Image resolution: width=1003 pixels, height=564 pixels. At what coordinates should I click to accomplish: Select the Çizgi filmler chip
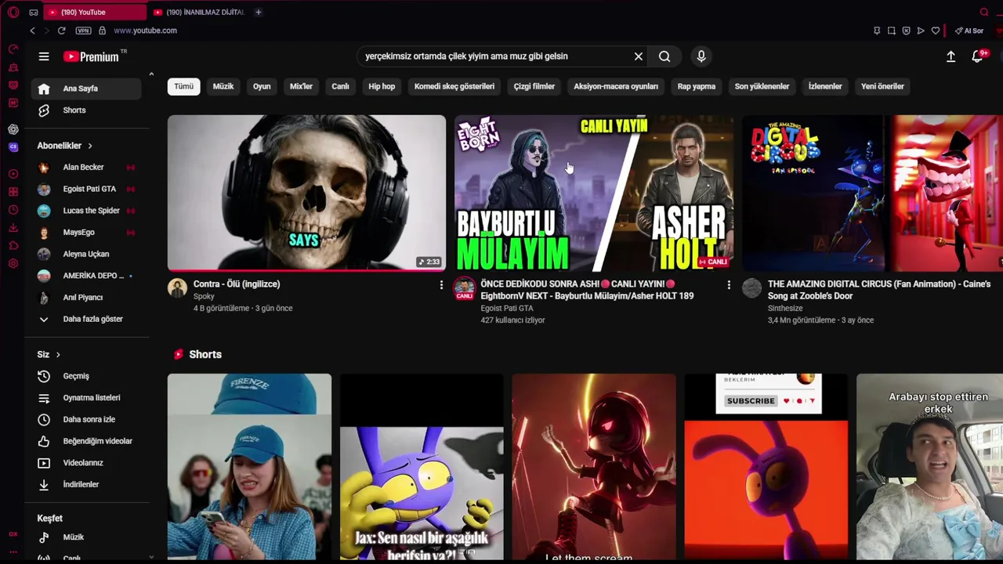pos(534,86)
